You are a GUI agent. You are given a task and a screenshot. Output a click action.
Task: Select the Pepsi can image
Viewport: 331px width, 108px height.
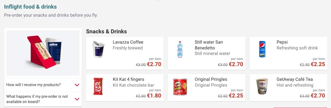pos(262,49)
